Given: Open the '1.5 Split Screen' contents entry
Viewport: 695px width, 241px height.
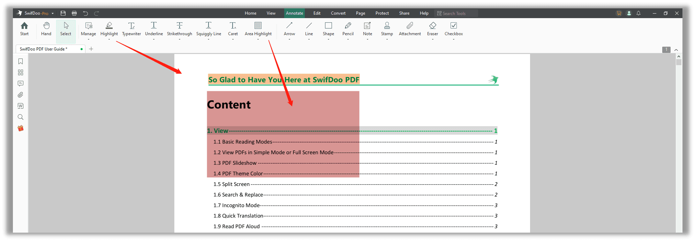Looking at the screenshot, I should tap(355, 184).
